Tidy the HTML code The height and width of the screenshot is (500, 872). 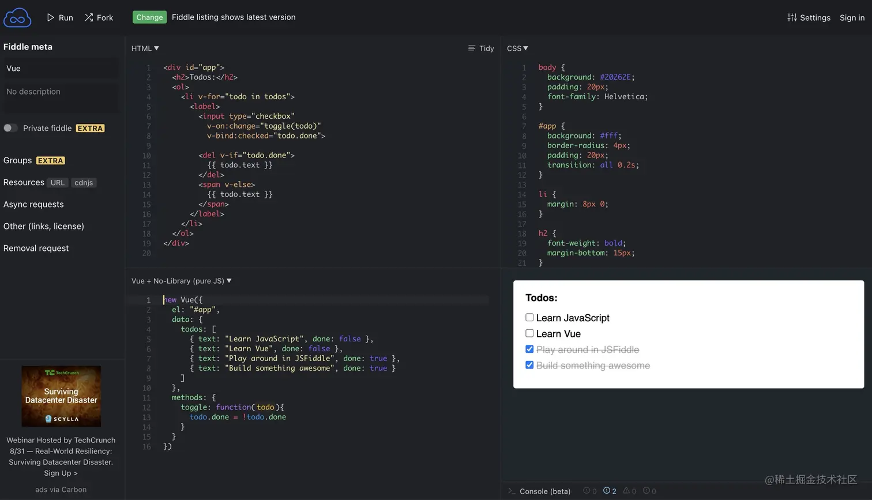pyautogui.click(x=481, y=48)
